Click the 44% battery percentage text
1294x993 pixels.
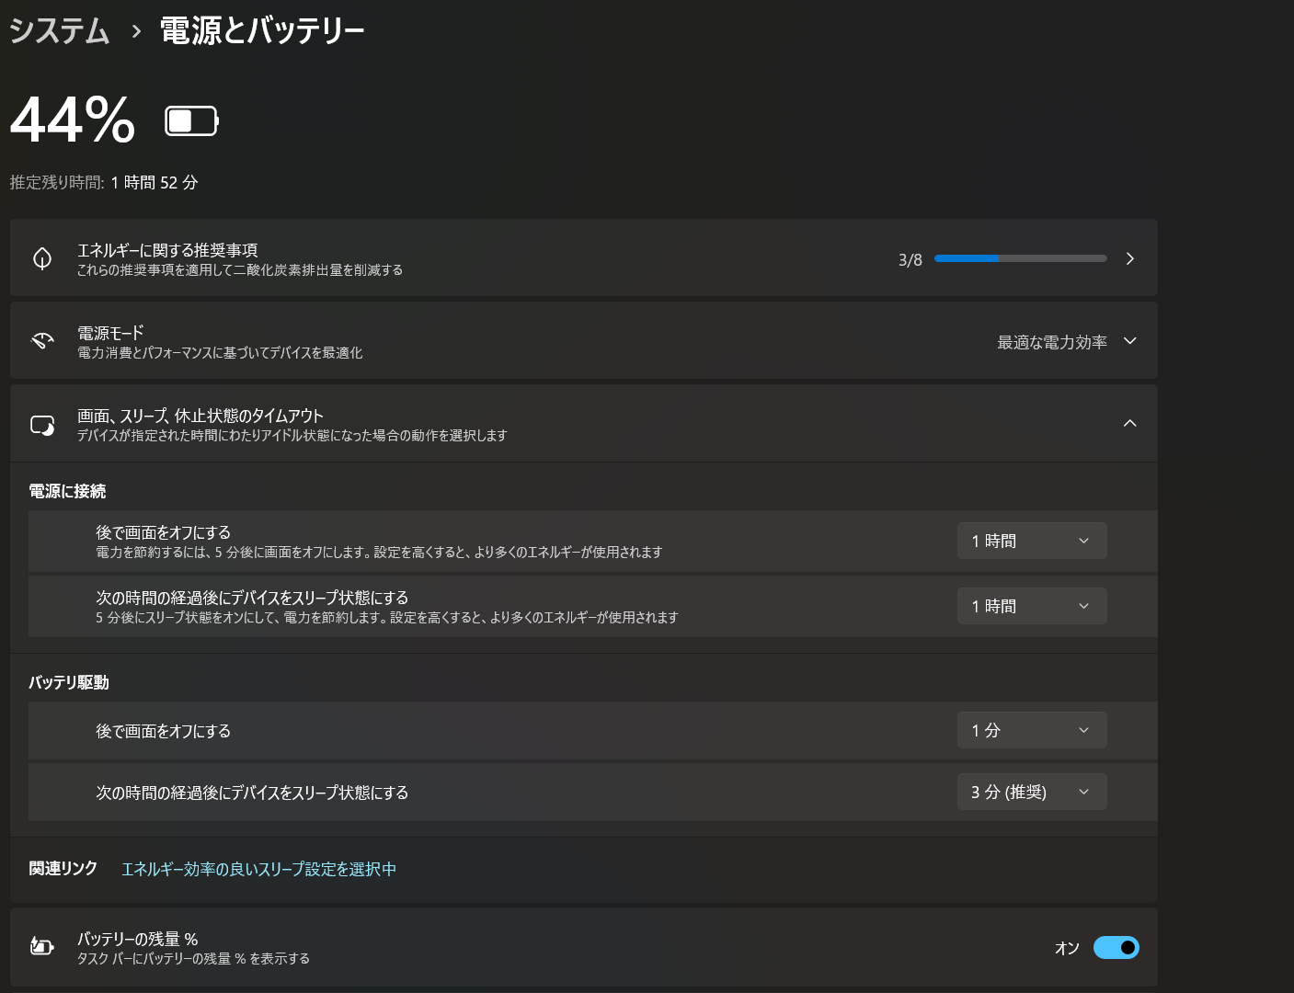(x=73, y=120)
